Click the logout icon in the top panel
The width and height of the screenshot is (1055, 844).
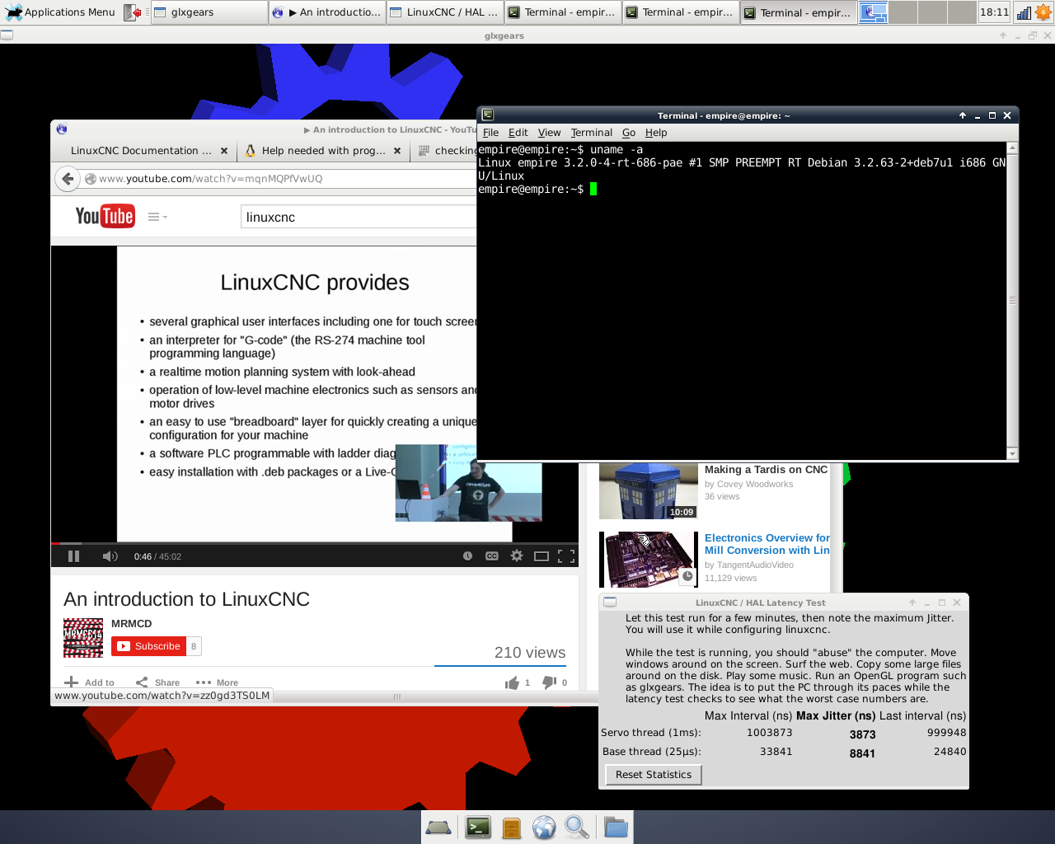[132, 12]
